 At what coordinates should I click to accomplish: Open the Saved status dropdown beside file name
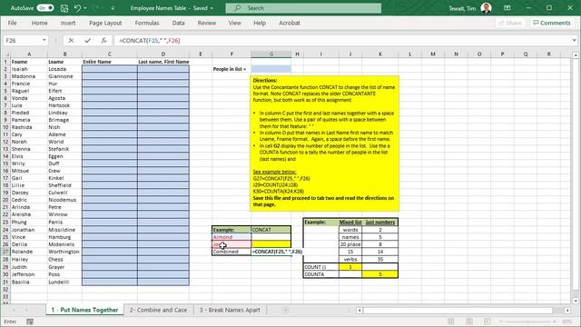212,8
